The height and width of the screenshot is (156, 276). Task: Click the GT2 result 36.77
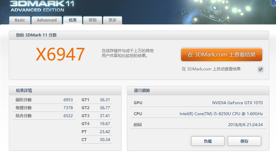(105, 108)
